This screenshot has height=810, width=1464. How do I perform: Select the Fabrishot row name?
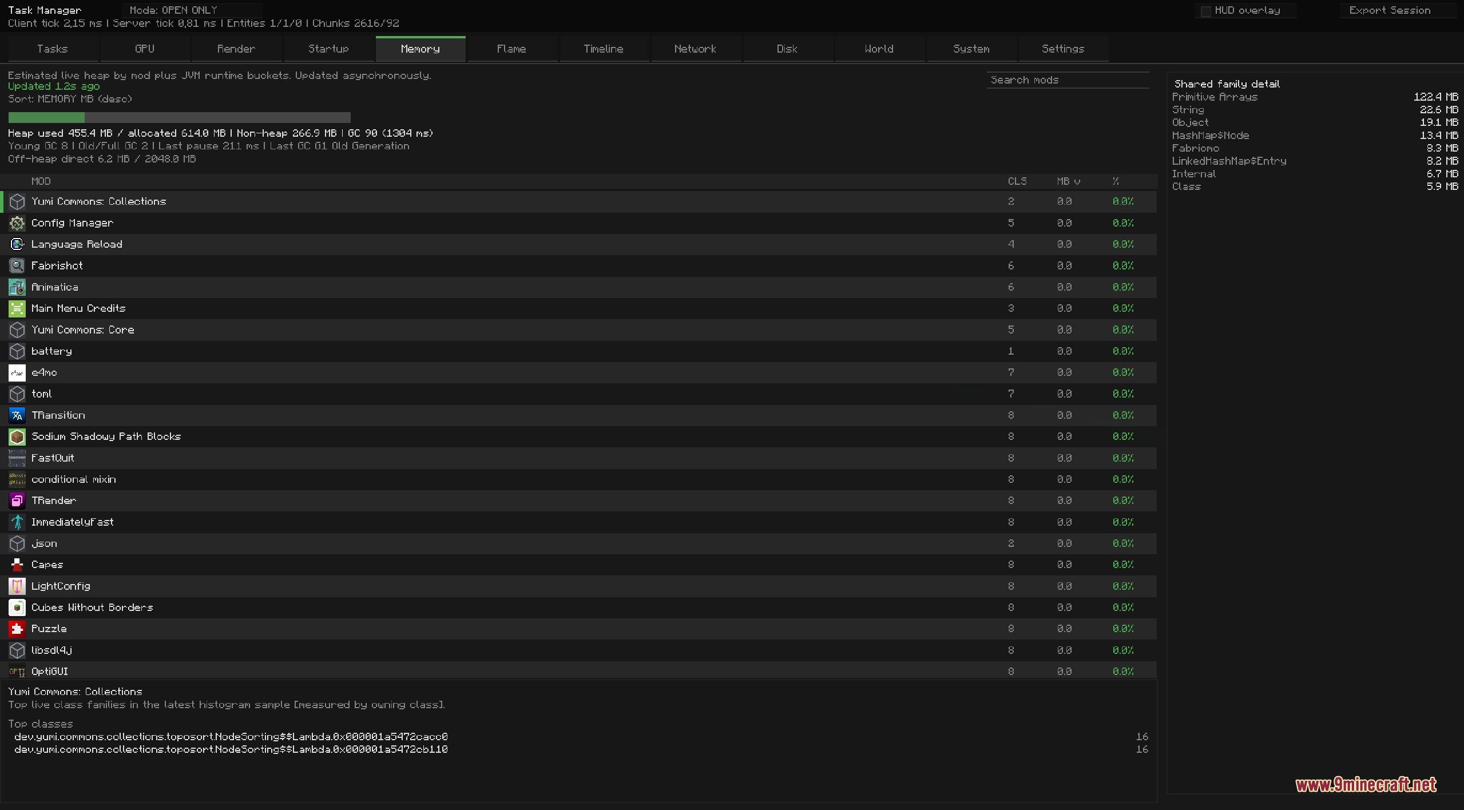(x=57, y=266)
